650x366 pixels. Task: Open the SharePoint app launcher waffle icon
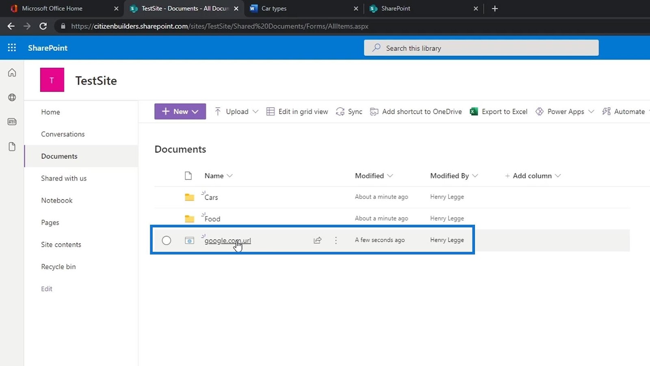pyautogui.click(x=12, y=48)
